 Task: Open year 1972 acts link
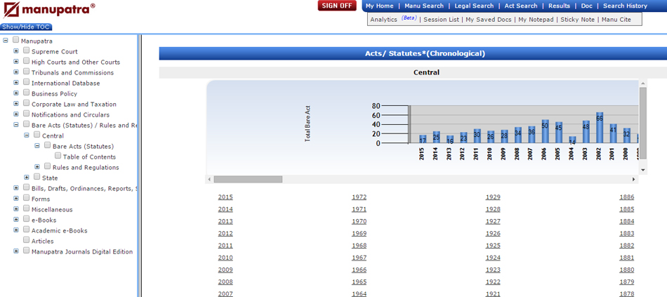(x=359, y=197)
